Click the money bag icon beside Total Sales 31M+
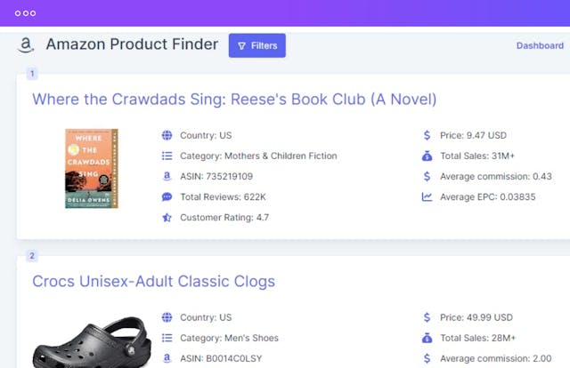Viewport: 570px width, 368px height. (427, 156)
